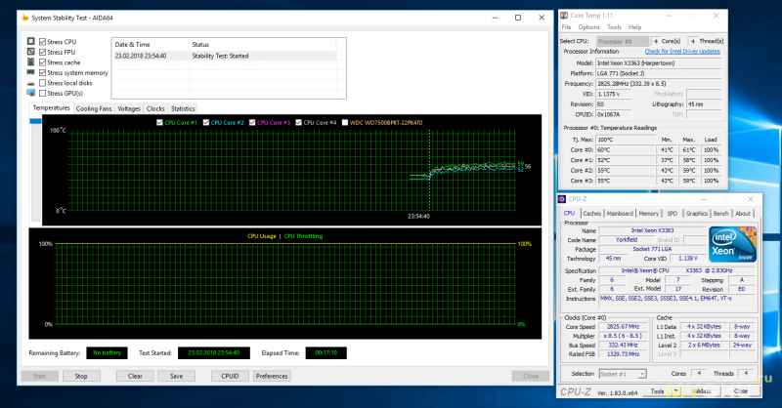Viewport: 782px width, 408px height.
Task: Click the Close button in CPU-Z
Action: 741,391
